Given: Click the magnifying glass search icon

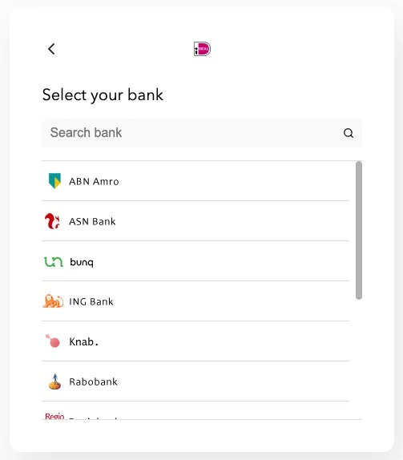Looking at the screenshot, I should pos(349,133).
